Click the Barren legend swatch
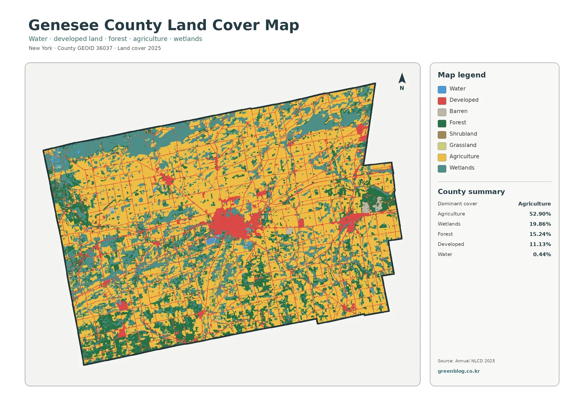 [442, 112]
